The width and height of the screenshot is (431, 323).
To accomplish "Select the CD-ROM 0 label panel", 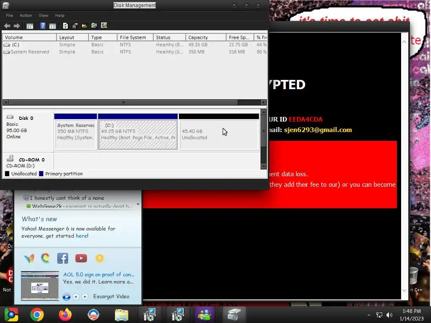I will 27,161.
